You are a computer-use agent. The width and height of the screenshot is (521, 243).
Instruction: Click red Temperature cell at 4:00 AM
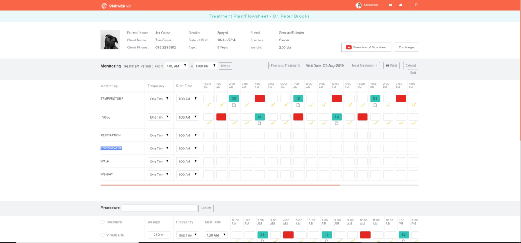click(x=260, y=98)
